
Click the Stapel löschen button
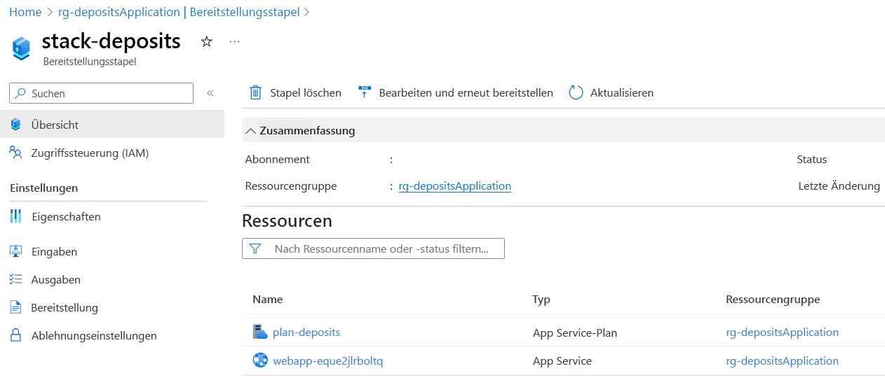coord(295,92)
